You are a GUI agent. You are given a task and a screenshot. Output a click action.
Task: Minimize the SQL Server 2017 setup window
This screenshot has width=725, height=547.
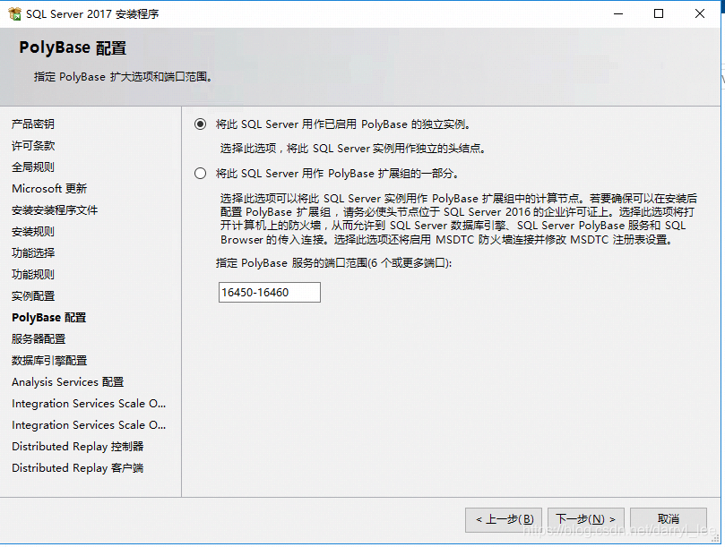(x=618, y=13)
